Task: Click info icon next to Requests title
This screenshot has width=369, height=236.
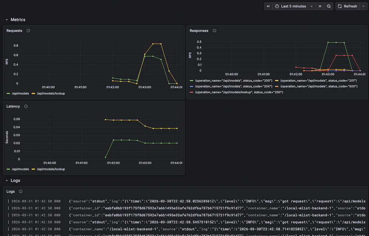Action: [x=28, y=31]
